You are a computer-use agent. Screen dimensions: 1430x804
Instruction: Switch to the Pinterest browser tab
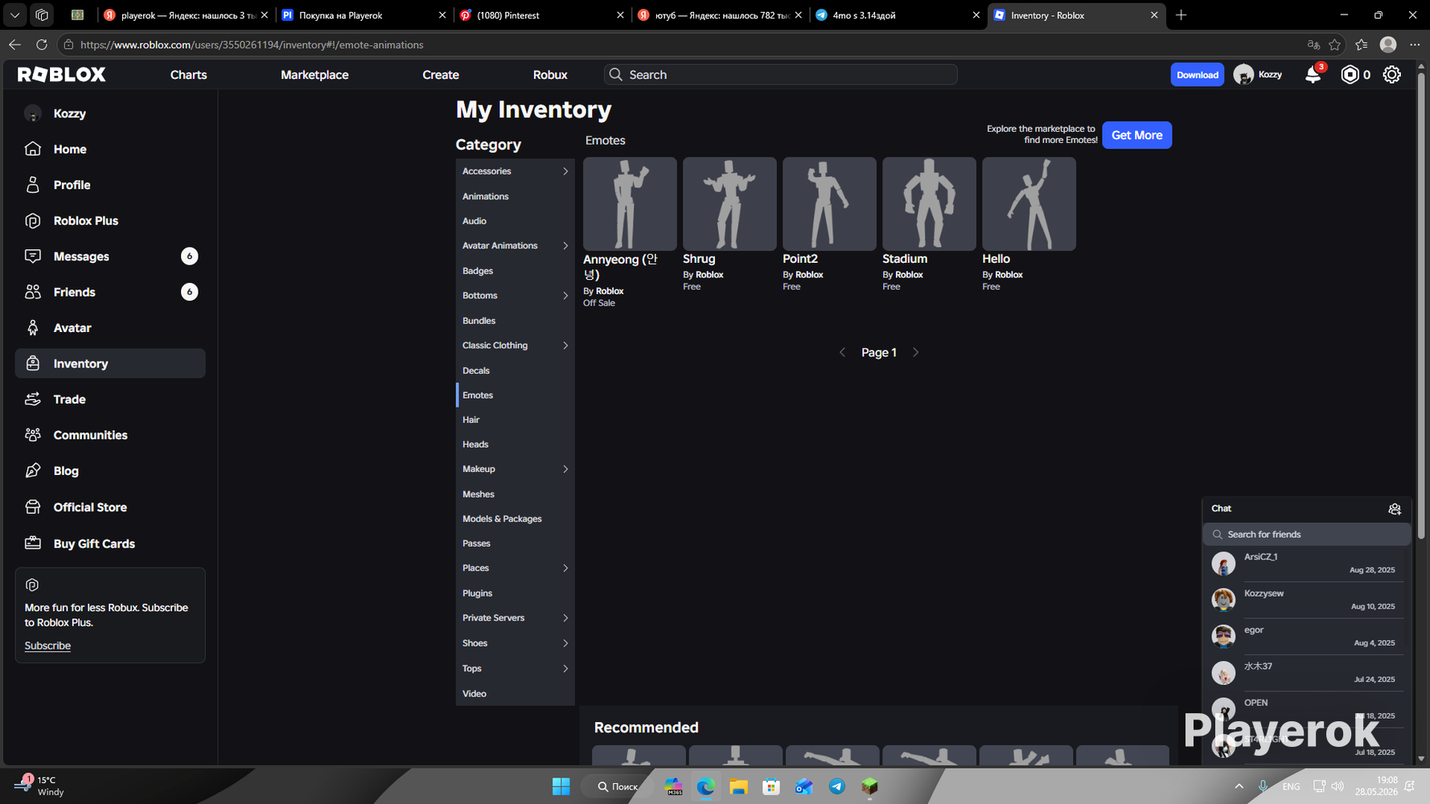click(x=542, y=15)
